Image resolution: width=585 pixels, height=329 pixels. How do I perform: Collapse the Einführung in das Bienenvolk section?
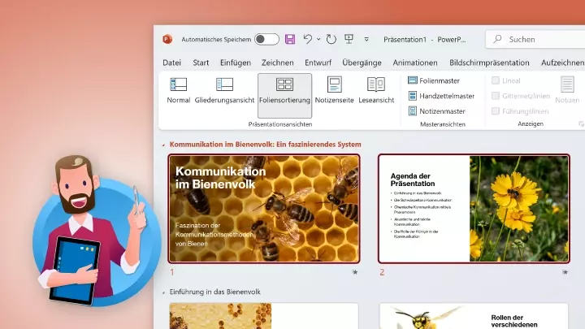point(163,292)
